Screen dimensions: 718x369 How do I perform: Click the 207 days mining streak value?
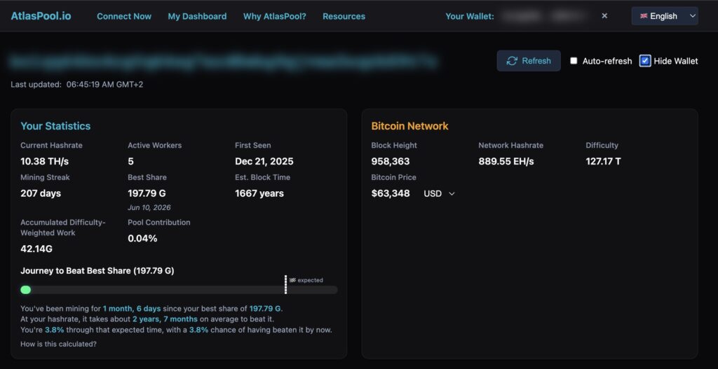(x=41, y=193)
